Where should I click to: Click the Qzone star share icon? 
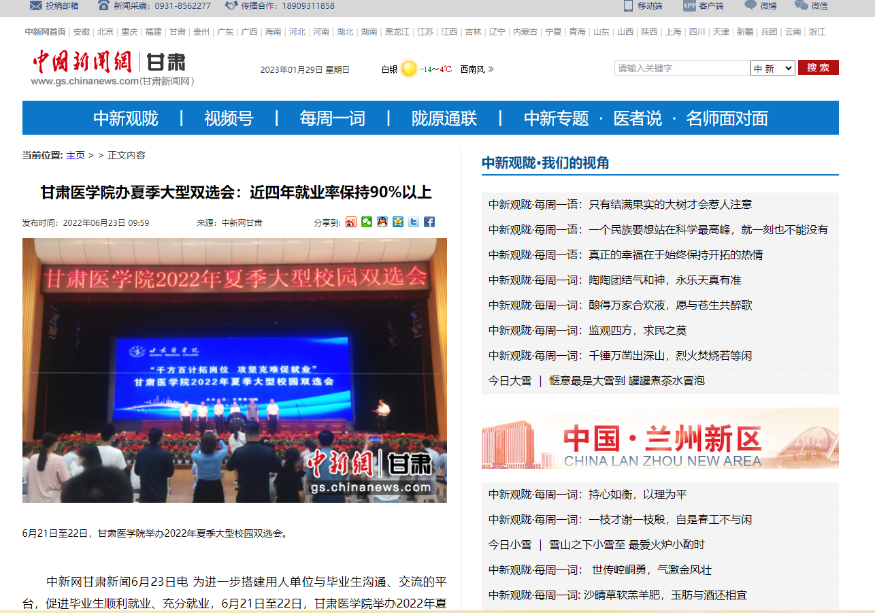(398, 222)
